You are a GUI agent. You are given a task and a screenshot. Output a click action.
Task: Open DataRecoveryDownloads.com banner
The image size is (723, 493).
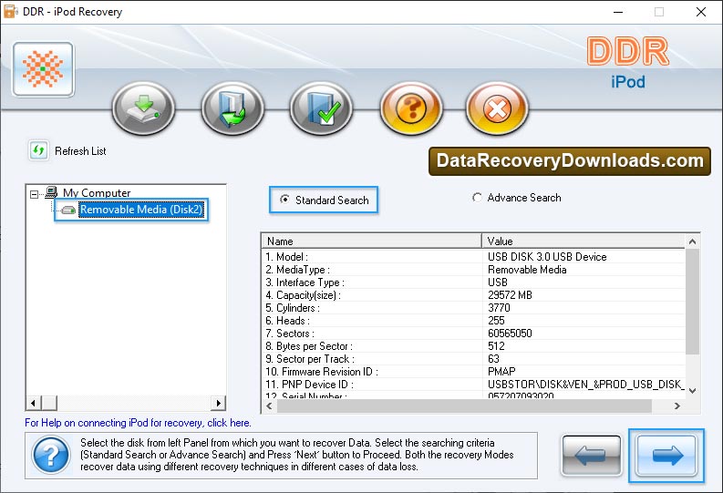[x=570, y=161]
